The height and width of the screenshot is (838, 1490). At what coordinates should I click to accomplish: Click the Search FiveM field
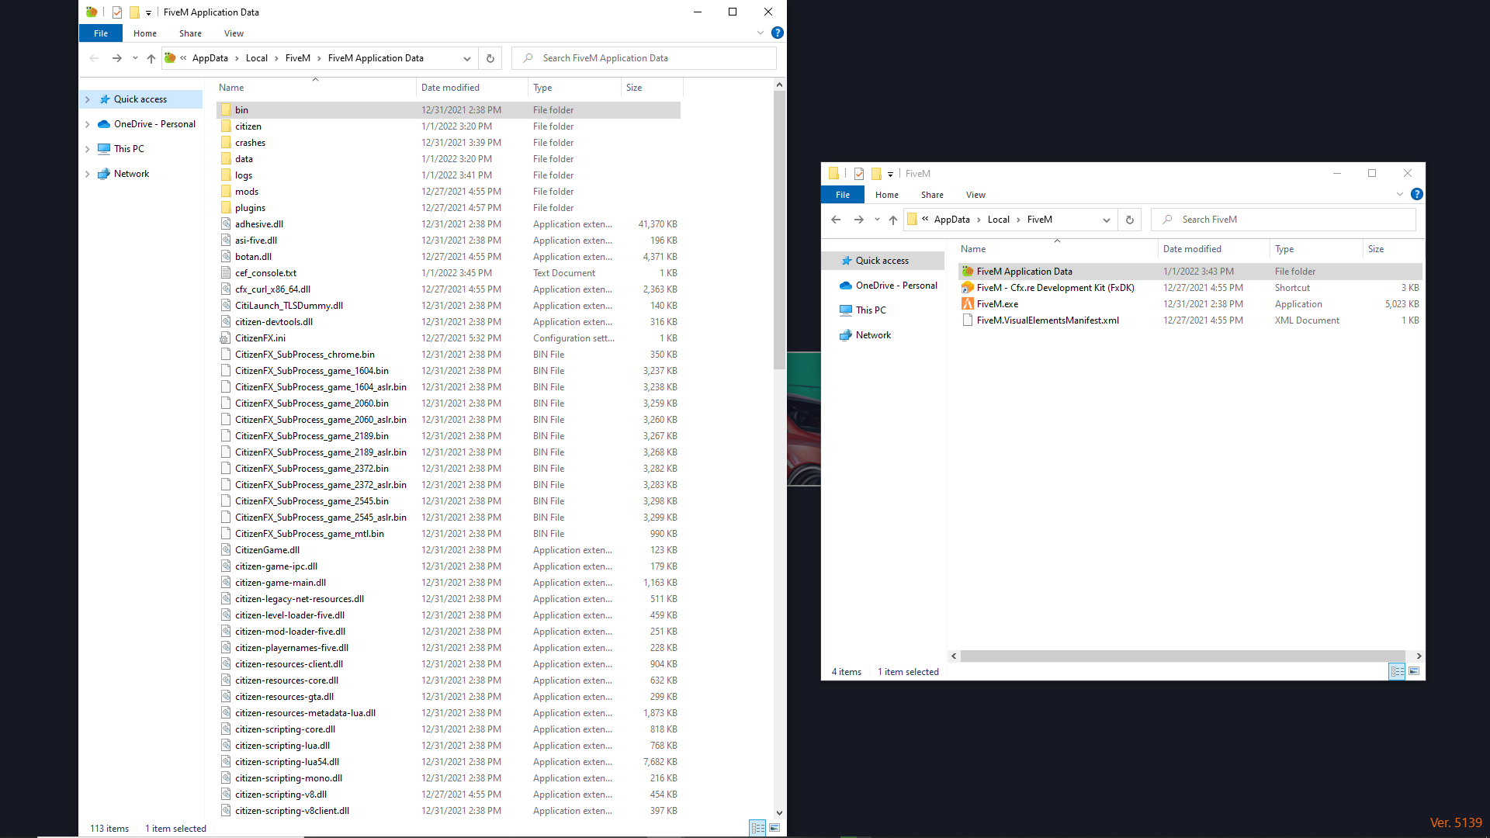pyautogui.click(x=1284, y=220)
